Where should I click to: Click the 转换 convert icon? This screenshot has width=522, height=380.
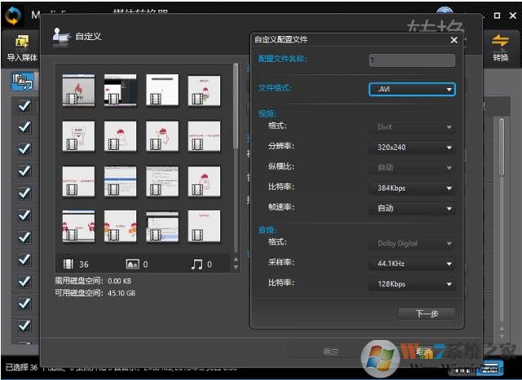pos(500,42)
